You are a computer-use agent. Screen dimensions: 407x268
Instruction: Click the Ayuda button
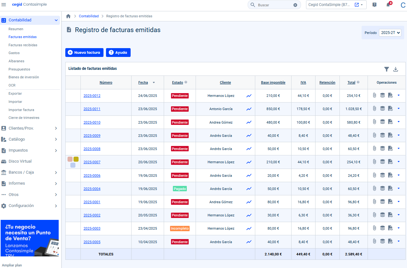[118, 53]
